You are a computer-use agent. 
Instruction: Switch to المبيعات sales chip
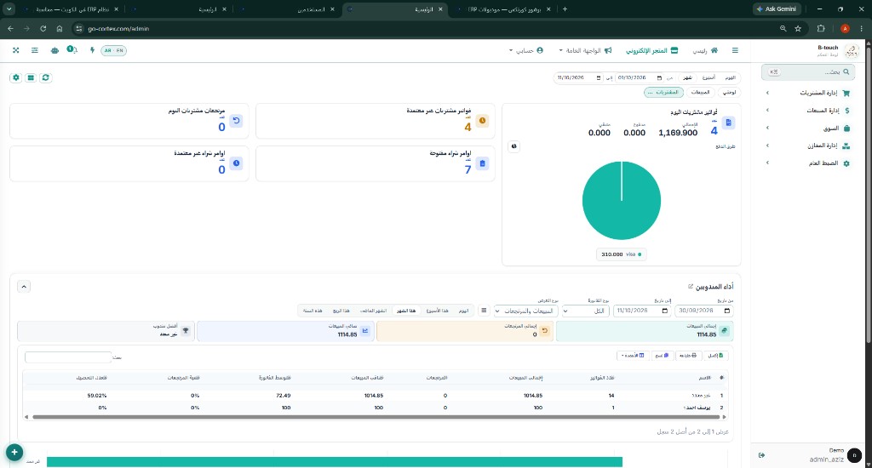[700, 92]
